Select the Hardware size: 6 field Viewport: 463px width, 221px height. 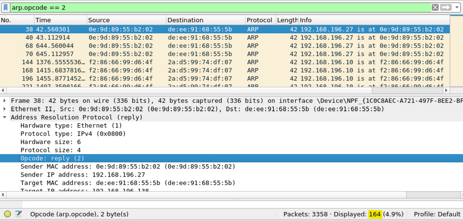tap(50, 142)
